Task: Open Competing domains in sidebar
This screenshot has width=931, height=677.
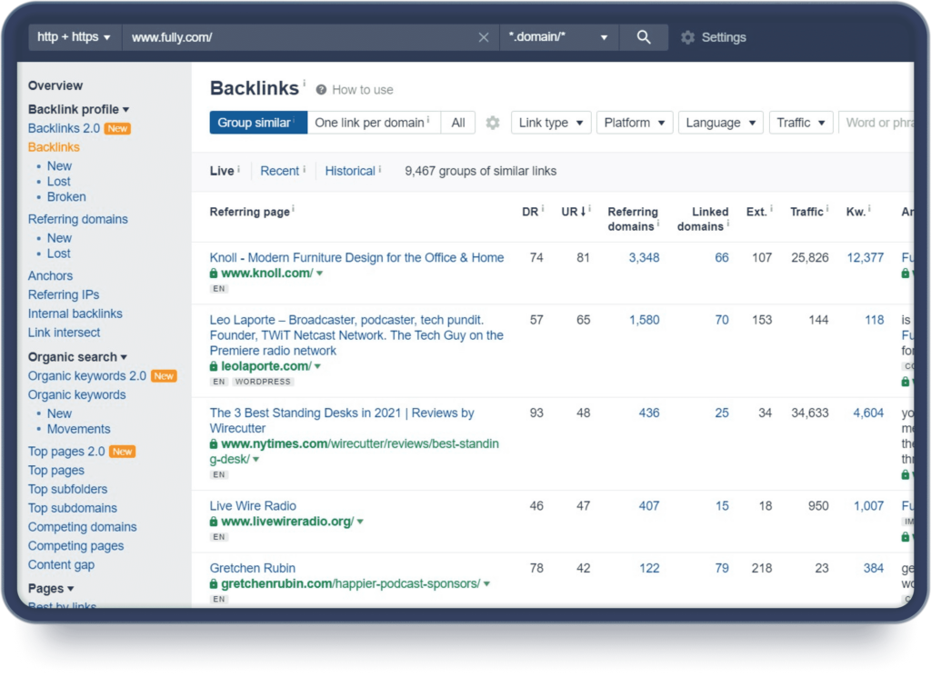Action: click(x=82, y=527)
